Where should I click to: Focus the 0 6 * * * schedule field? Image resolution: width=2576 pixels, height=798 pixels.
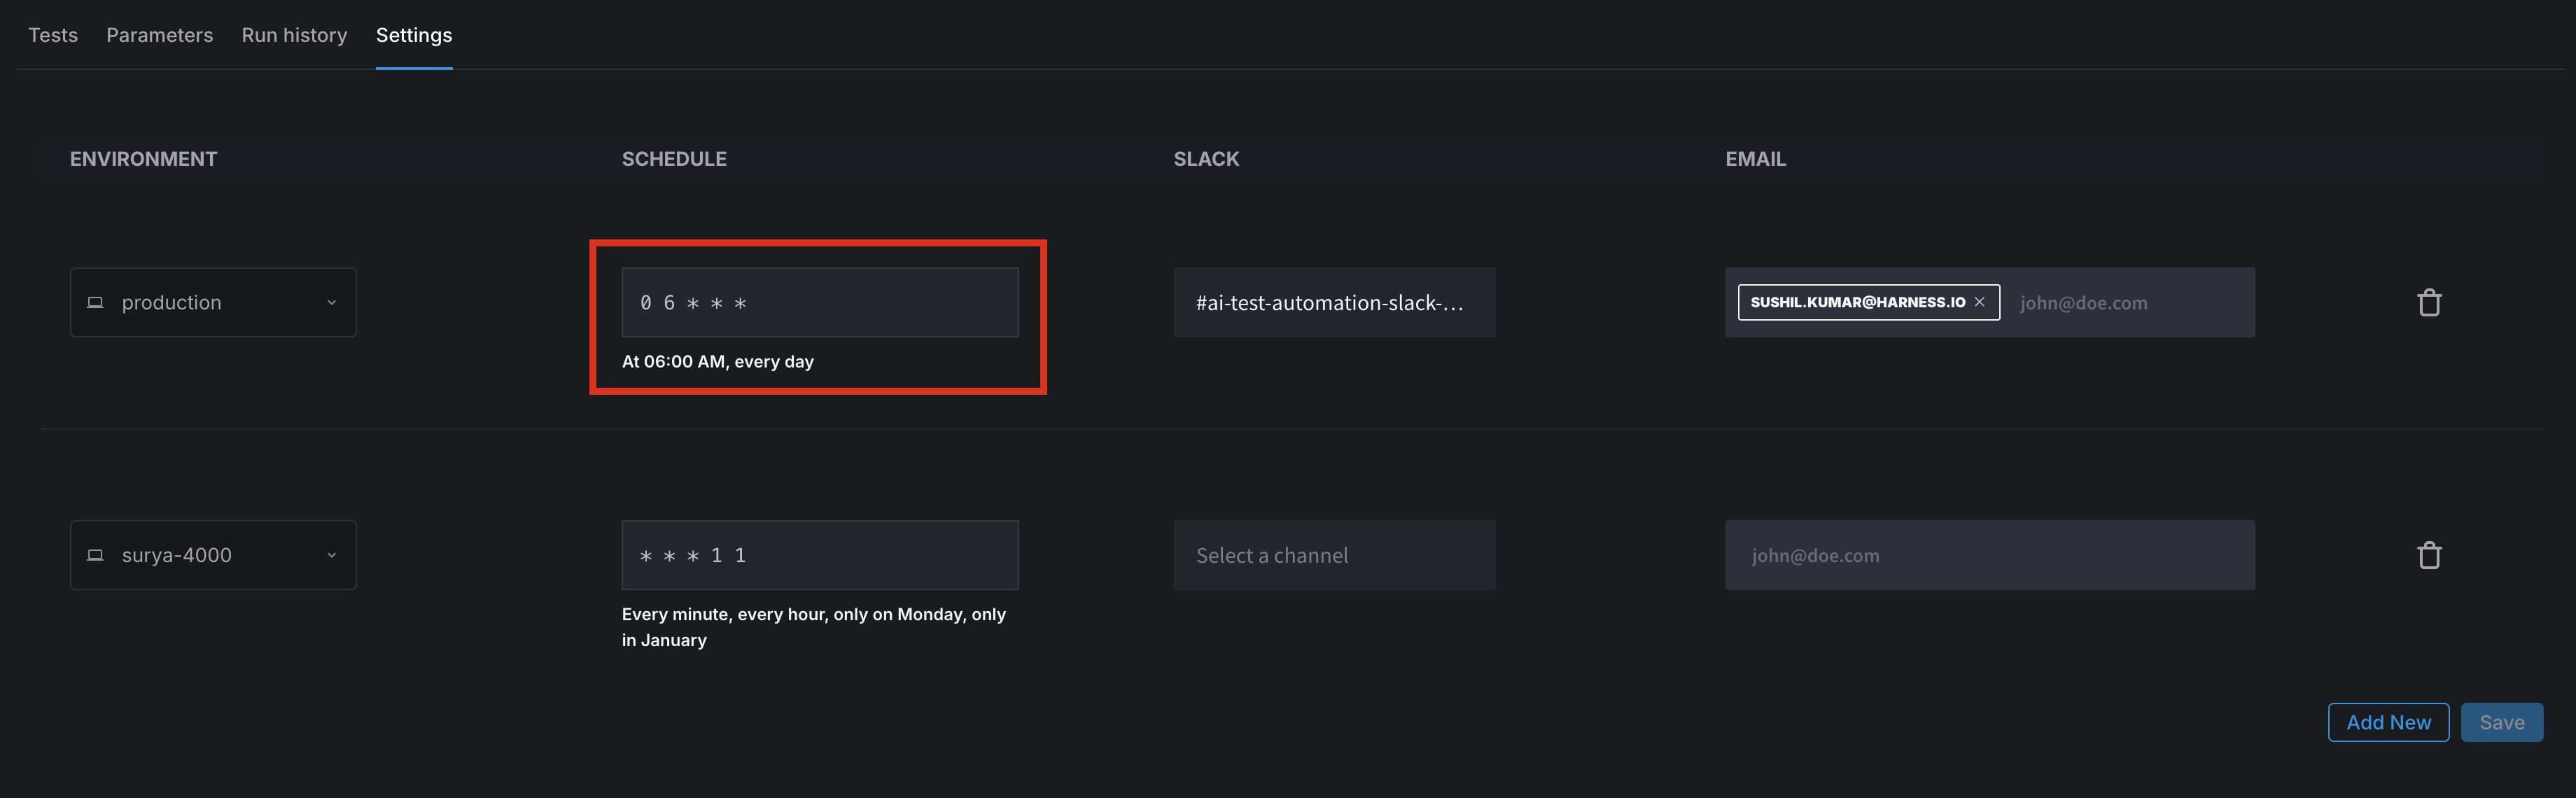(819, 302)
